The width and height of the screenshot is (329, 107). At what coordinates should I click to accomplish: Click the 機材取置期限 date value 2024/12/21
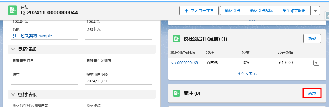(97, 81)
